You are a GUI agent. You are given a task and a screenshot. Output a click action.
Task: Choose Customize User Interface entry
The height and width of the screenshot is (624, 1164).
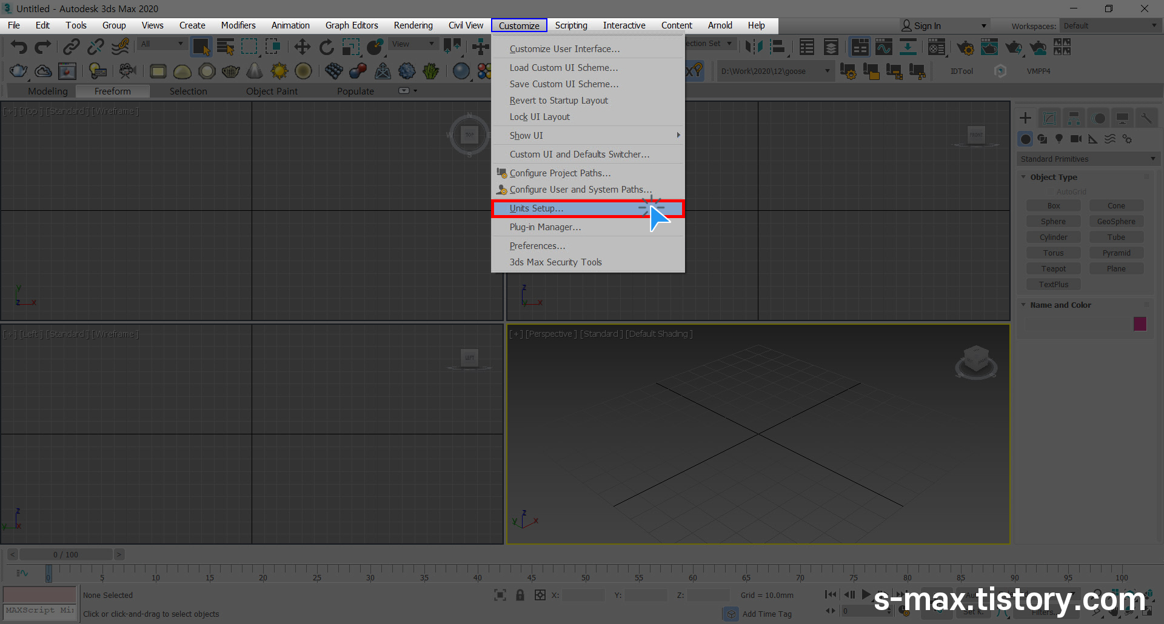coord(587,49)
